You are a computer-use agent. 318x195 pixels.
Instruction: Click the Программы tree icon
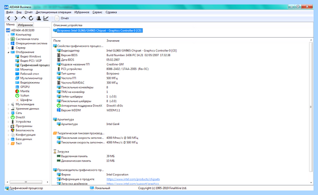pyautogui.click(x=13, y=126)
